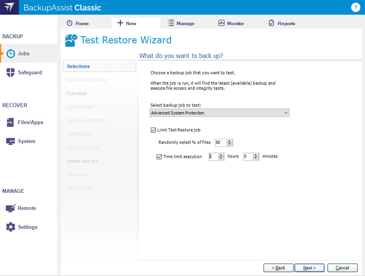Click the minutes input field
Screen dimensions: 365x276
tap(248, 156)
